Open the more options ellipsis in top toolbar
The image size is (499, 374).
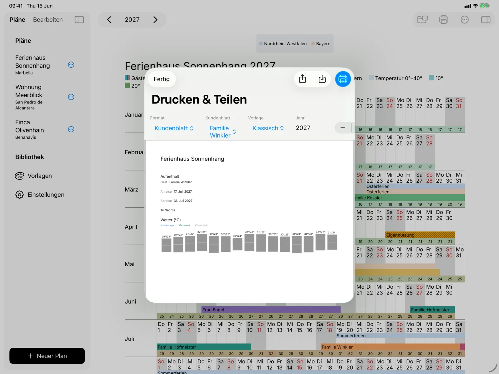tap(465, 20)
